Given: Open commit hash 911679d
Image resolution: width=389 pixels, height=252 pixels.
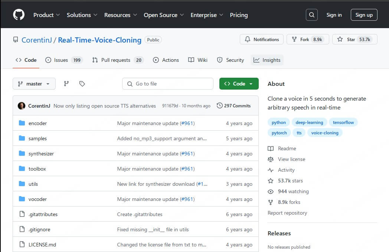Looking at the screenshot, I should (x=170, y=106).
